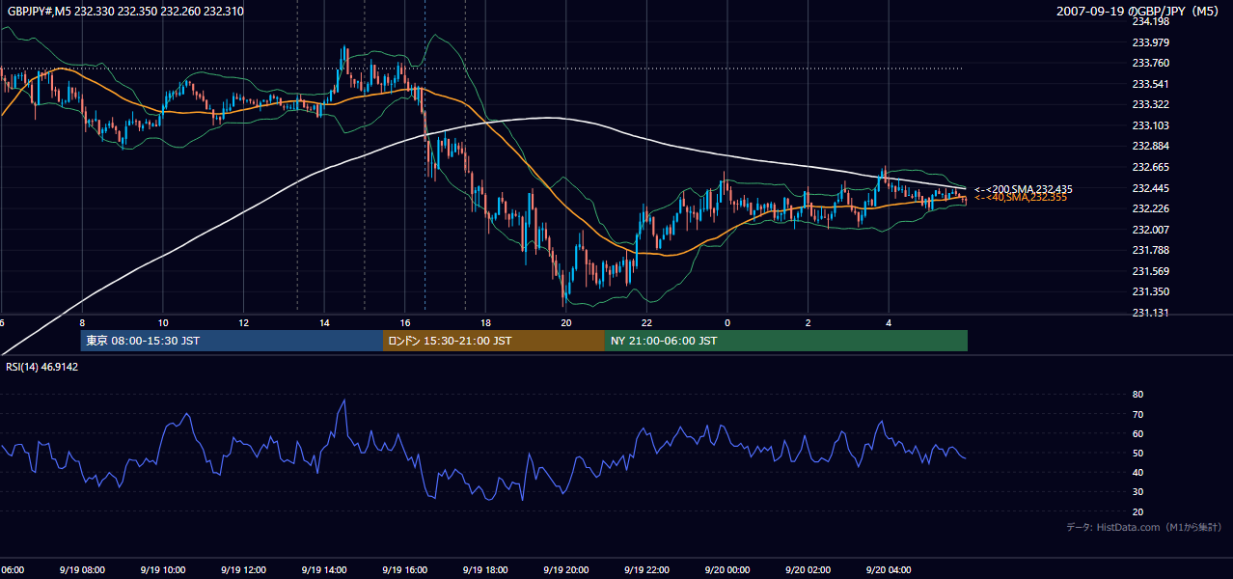This screenshot has width=1233, height=579.
Task: Click price axis label 232.884
Action: click(1150, 146)
